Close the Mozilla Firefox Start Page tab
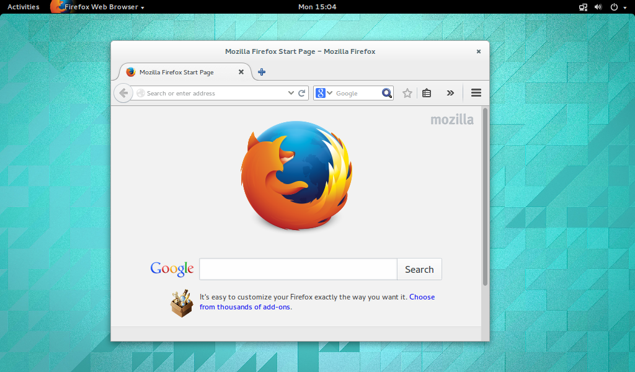The height and width of the screenshot is (372, 635). click(x=241, y=72)
